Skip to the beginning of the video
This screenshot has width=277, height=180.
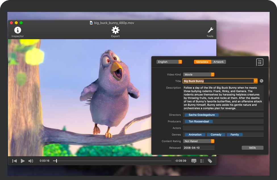14,161
